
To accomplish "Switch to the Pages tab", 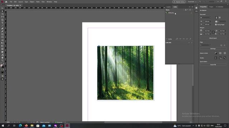I will pos(211,7).
